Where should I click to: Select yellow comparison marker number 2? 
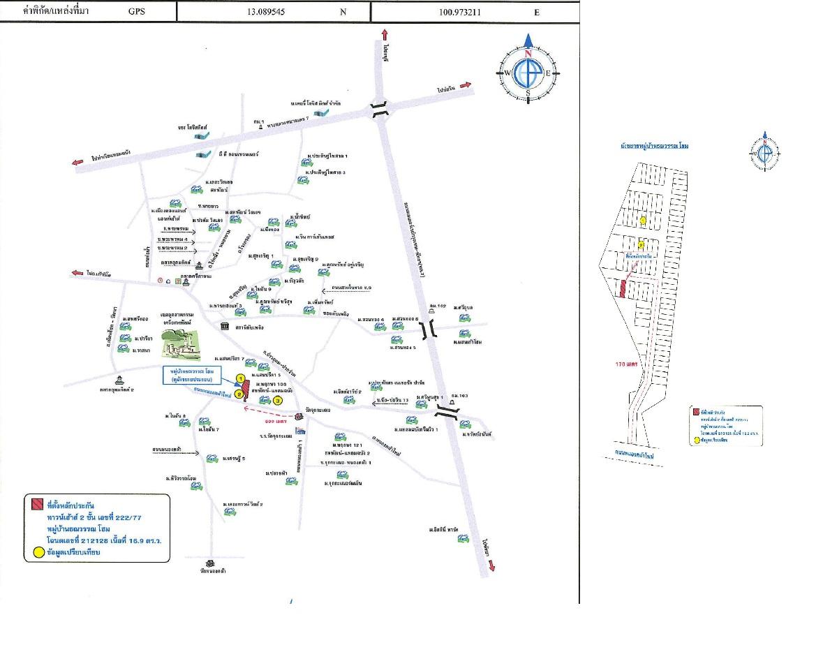tap(239, 394)
